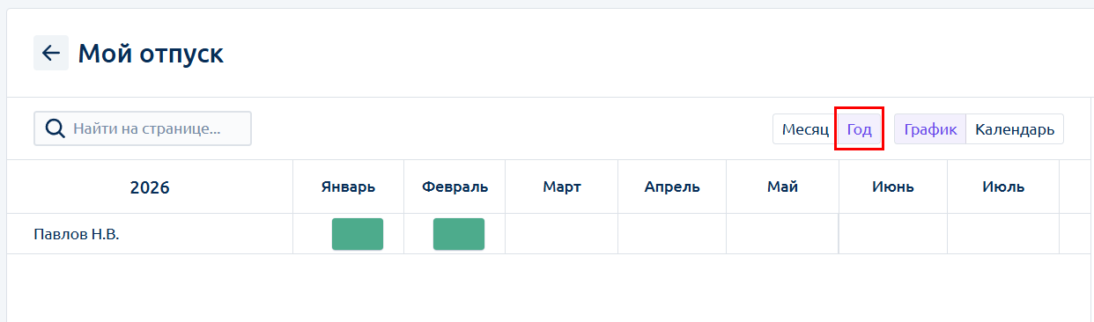This screenshot has height=322, width=1094.
Task: Click the green February vacation block
Action: click(x=459, y=234)
